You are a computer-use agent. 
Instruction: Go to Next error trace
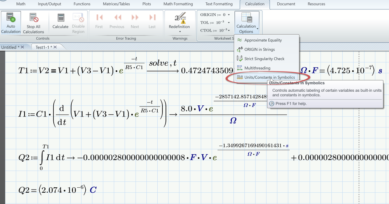pos(135,21)
